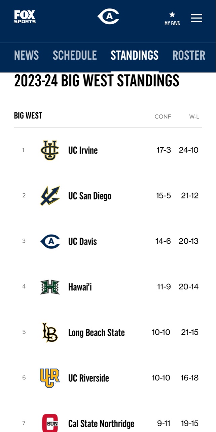
Task: Open the UC Irvine team link
Action: click(83, 150)
